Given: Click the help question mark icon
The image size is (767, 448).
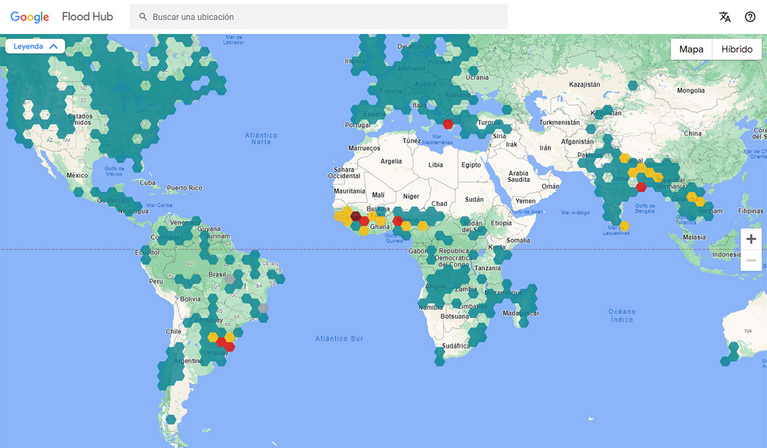Looking at the screenshot, I should [x=751, y=17].
